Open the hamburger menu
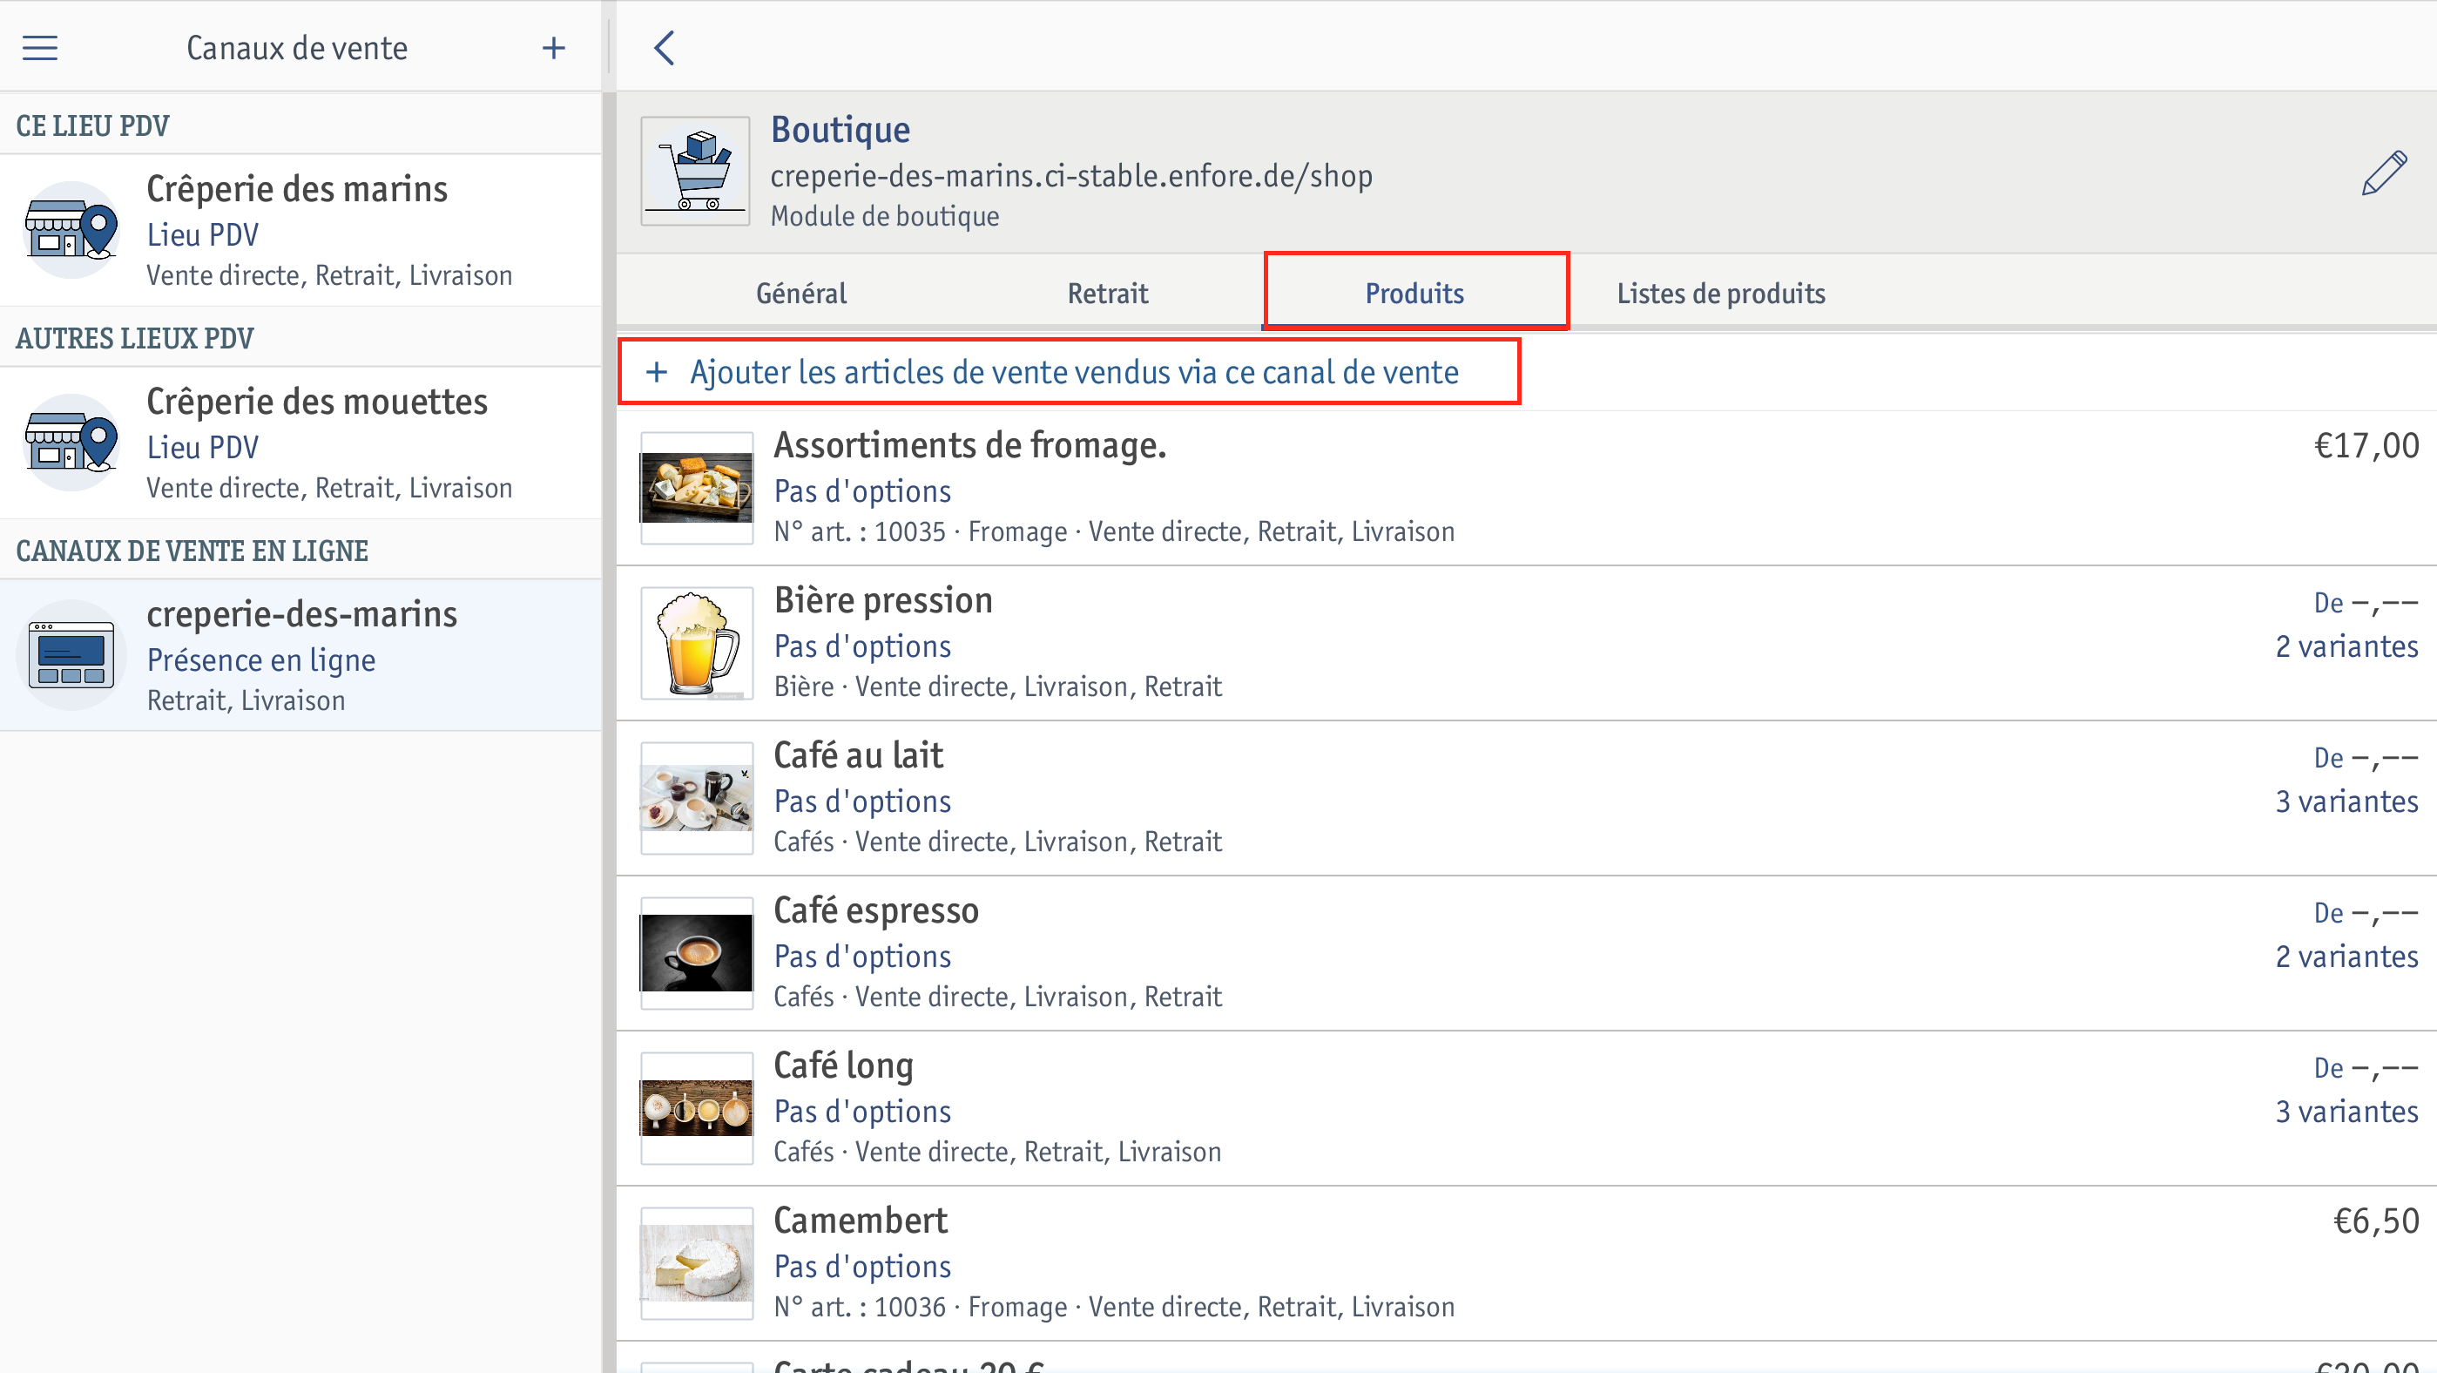Viewport: 2437px width, 1373px height. pyautogui.click(x=40, y=47)
